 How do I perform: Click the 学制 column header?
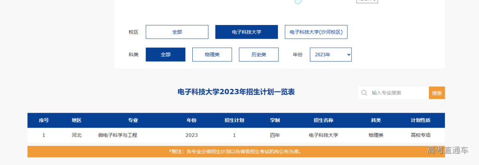click(275, 120)
